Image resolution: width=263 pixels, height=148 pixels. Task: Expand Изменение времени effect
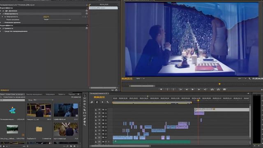tap(0, 22)
